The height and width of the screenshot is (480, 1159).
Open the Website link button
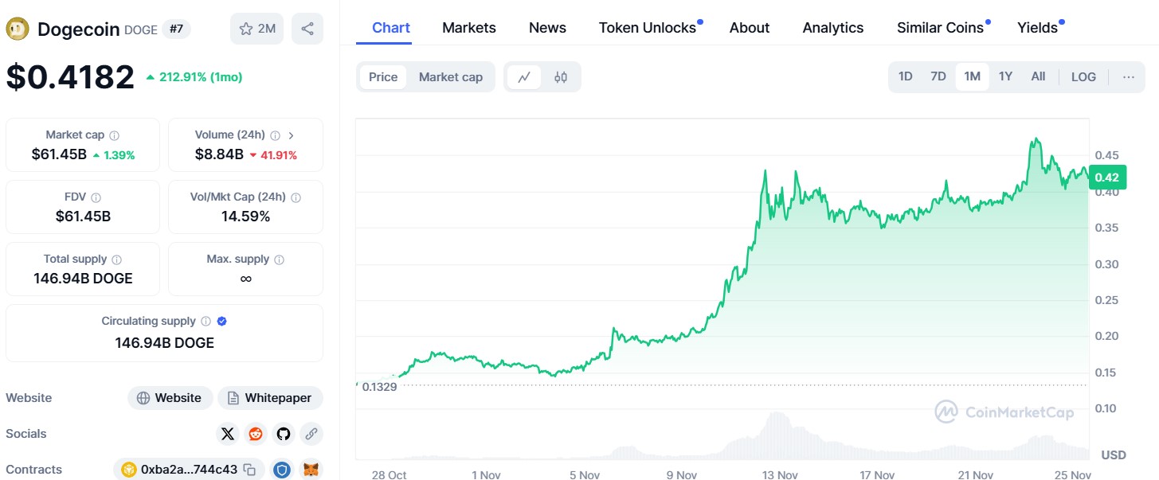click(x=170, y=398)
